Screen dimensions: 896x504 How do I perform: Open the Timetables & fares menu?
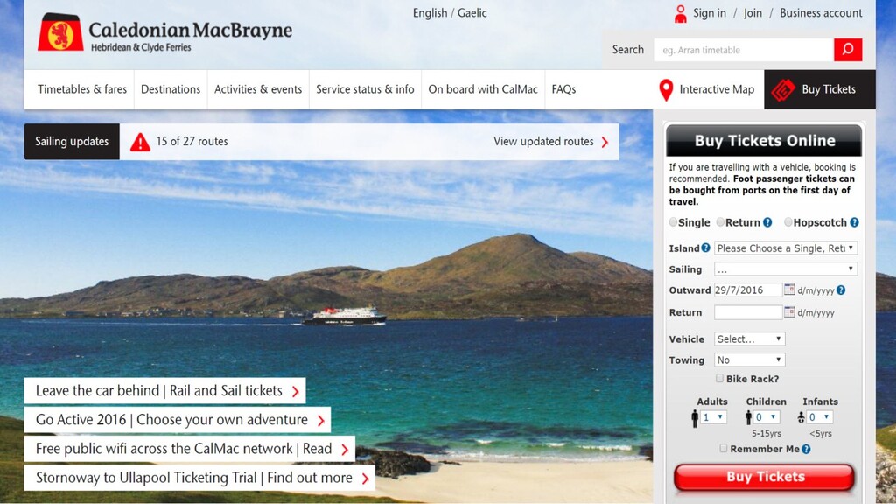tap(82, 89)
